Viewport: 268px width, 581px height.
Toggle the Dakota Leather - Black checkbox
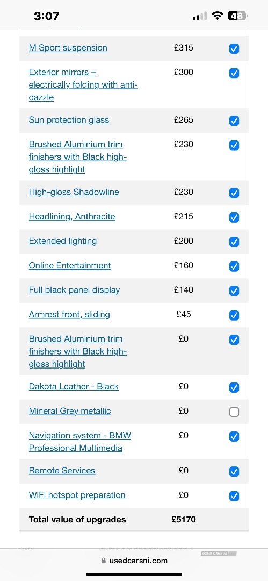click(234, 387)
